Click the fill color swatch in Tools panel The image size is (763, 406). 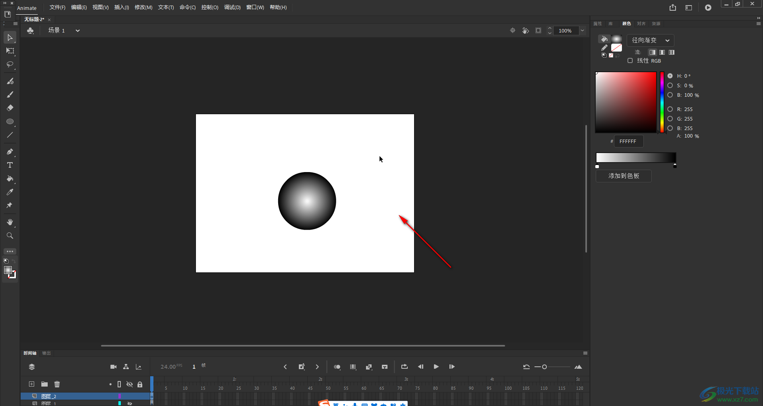pos(8,270)
